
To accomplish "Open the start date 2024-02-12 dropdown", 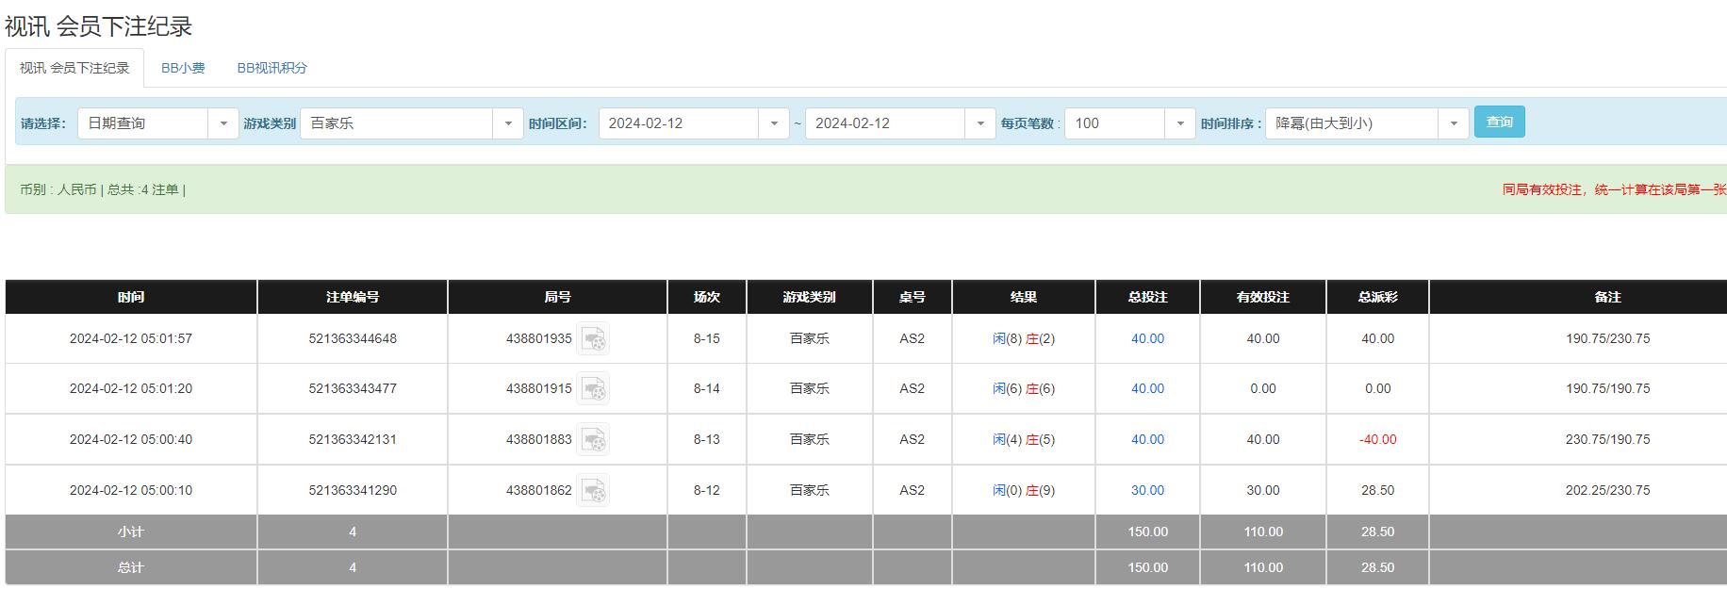I will 693,123.
